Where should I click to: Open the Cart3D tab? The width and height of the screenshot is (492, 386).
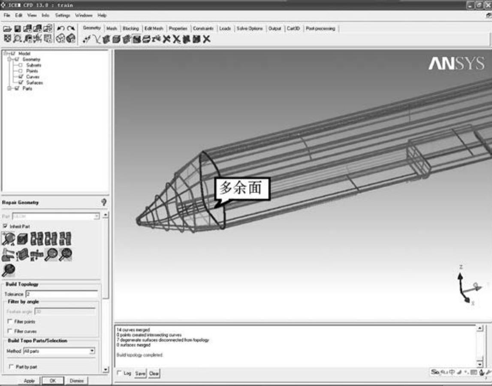[x=293, y=29]
